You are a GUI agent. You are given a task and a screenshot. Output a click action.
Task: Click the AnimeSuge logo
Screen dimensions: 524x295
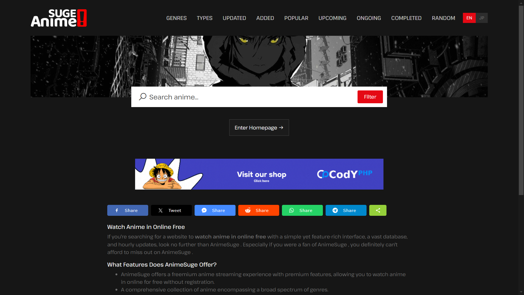pos(59,18)
